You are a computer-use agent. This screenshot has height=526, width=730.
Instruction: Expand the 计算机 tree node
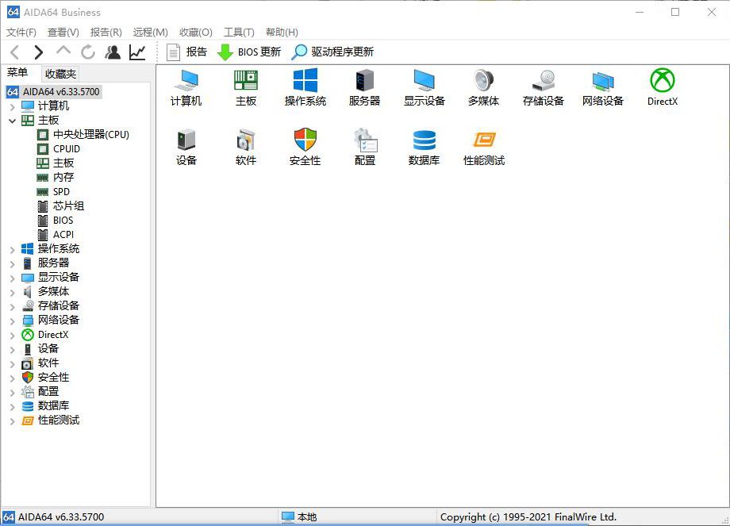coord(12,107)
